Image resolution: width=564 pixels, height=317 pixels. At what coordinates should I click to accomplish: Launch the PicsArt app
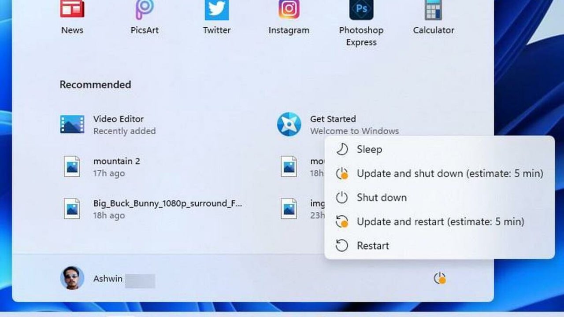pyautogui.click(x=145, y=10)
